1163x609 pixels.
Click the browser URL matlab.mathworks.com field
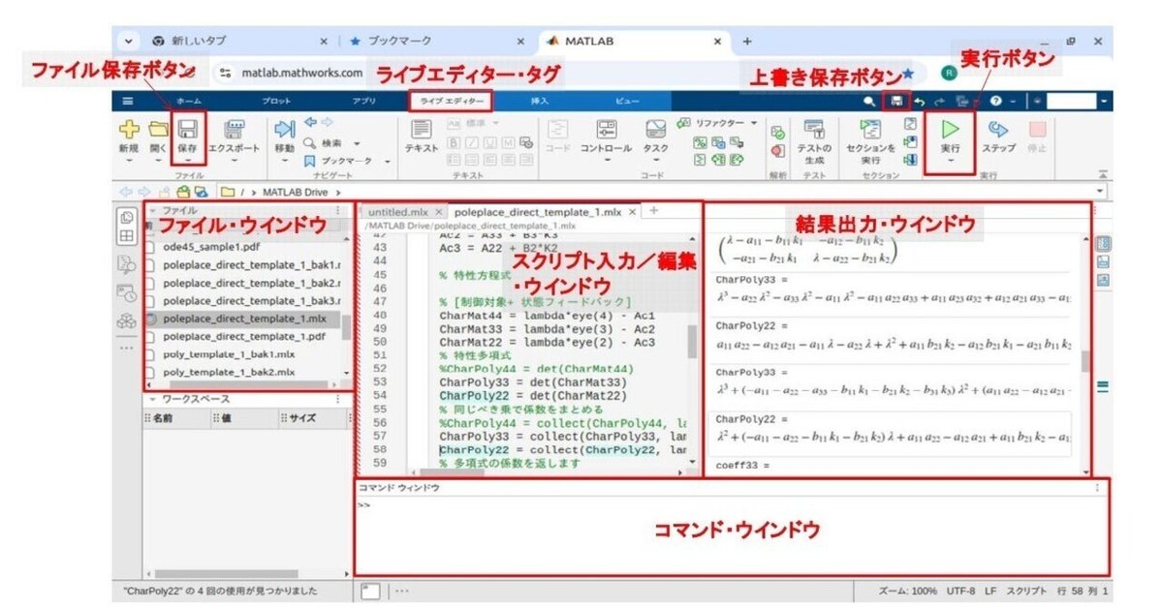301,73
